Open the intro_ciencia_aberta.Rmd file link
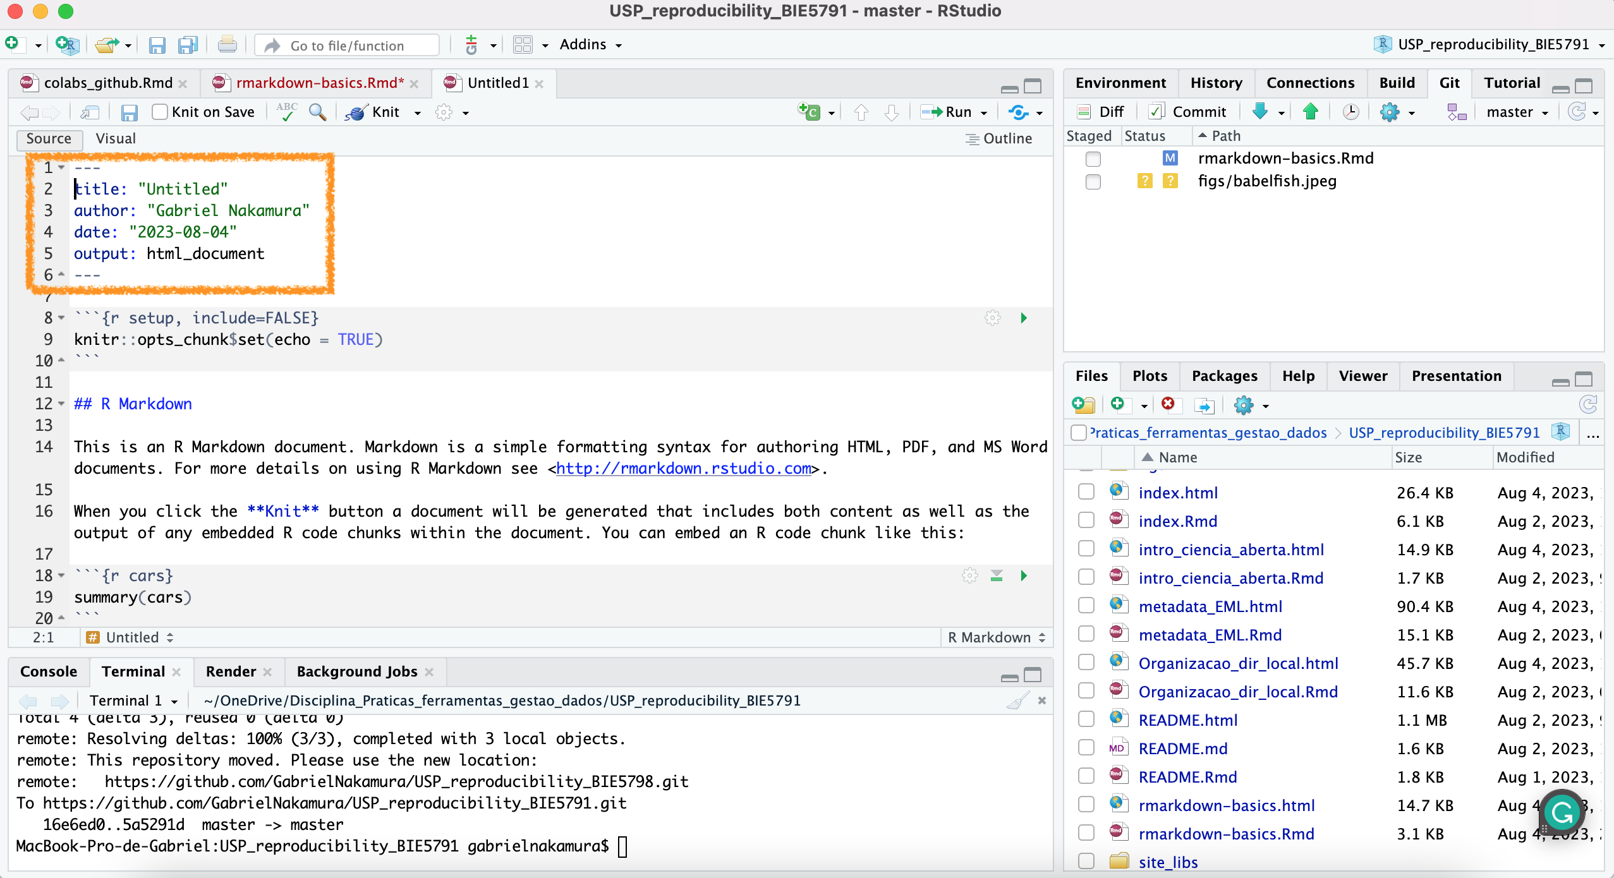Screen dimensions: 1614x878 pyautogui.click(x=1230, y=578)
